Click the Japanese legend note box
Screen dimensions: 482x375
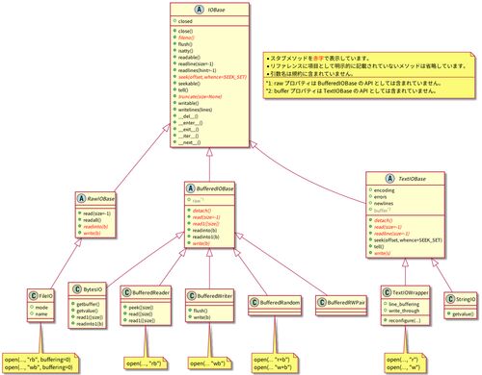369,75
